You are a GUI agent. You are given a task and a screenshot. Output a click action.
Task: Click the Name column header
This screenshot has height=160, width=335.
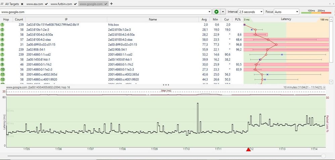click(153, 19)
